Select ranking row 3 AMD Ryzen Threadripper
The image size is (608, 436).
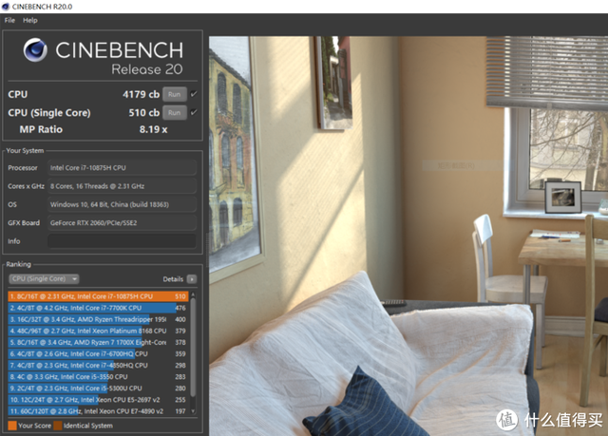point(98,319)
